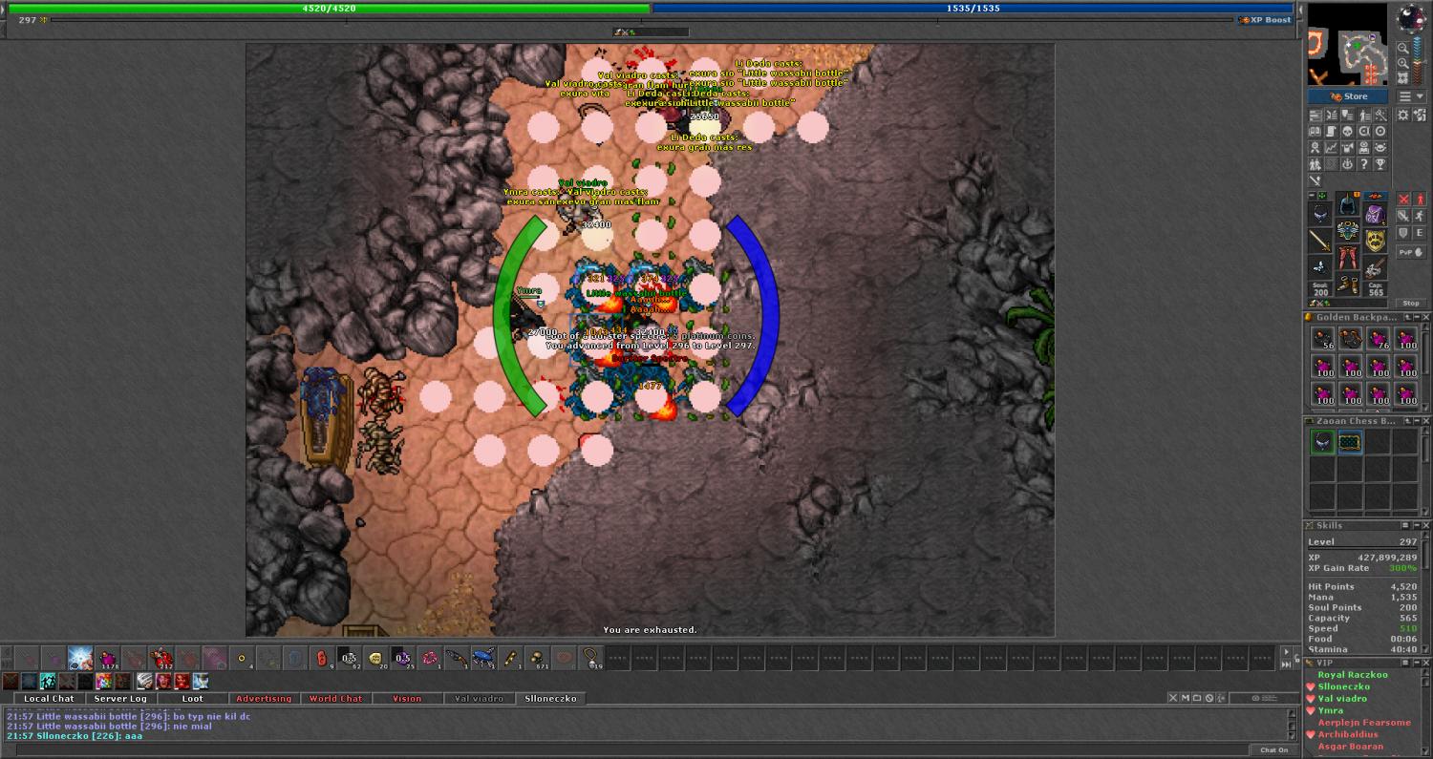Open the Val viadro chat tab
This screenshot has width=1433, height=759.
click(x=479, y=699)
